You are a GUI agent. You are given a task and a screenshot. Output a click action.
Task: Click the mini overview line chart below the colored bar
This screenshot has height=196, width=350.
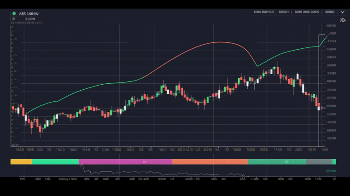pyautogui.click(x=138, y=173)
